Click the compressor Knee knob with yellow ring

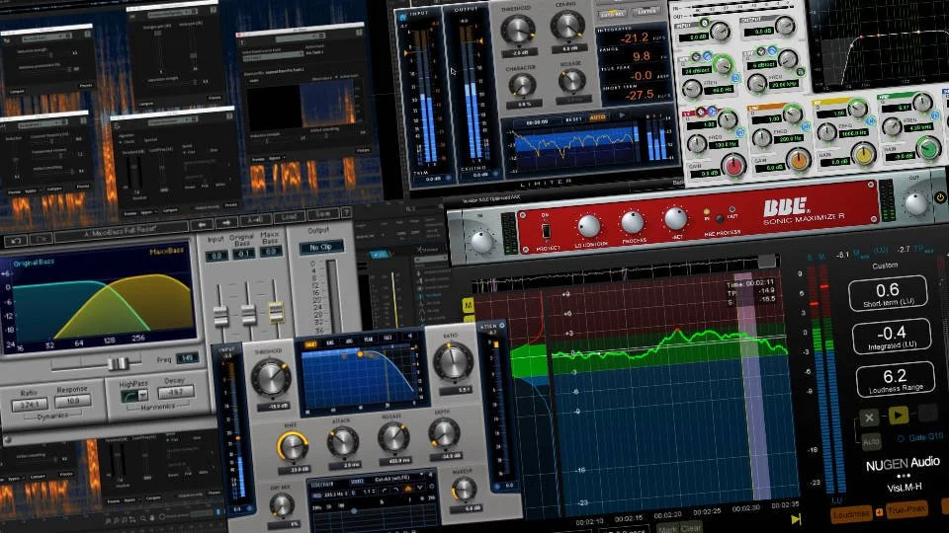[x=293, y=446]
